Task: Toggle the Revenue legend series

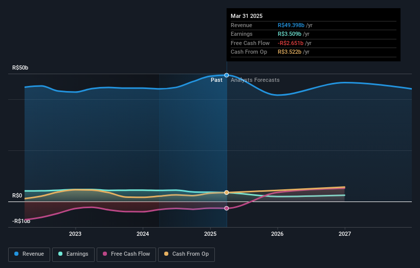Action: click(29, 254)
